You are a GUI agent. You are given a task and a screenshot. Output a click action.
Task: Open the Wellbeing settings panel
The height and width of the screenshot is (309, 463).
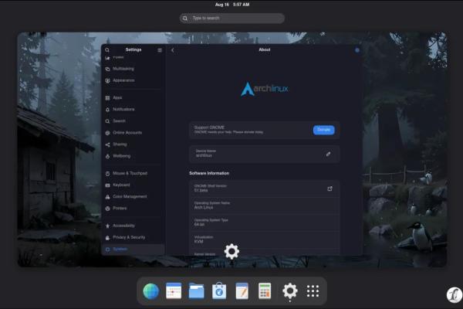(133, 156)
